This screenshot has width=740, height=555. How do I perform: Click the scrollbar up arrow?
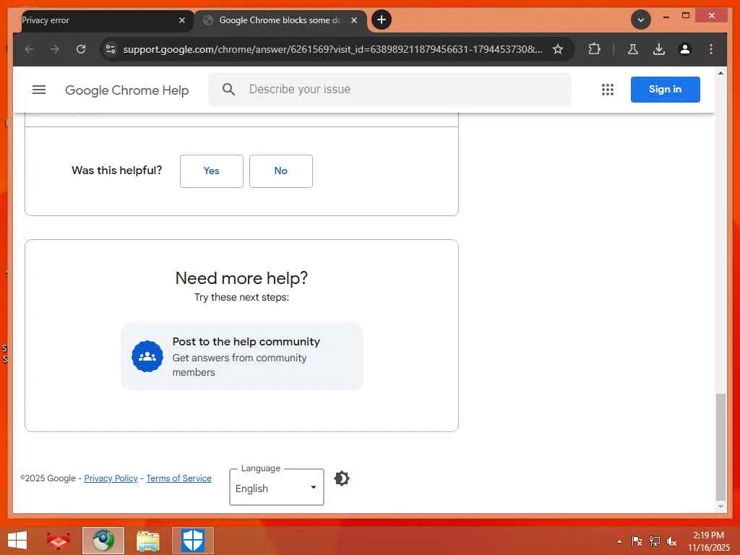point(720,73)
